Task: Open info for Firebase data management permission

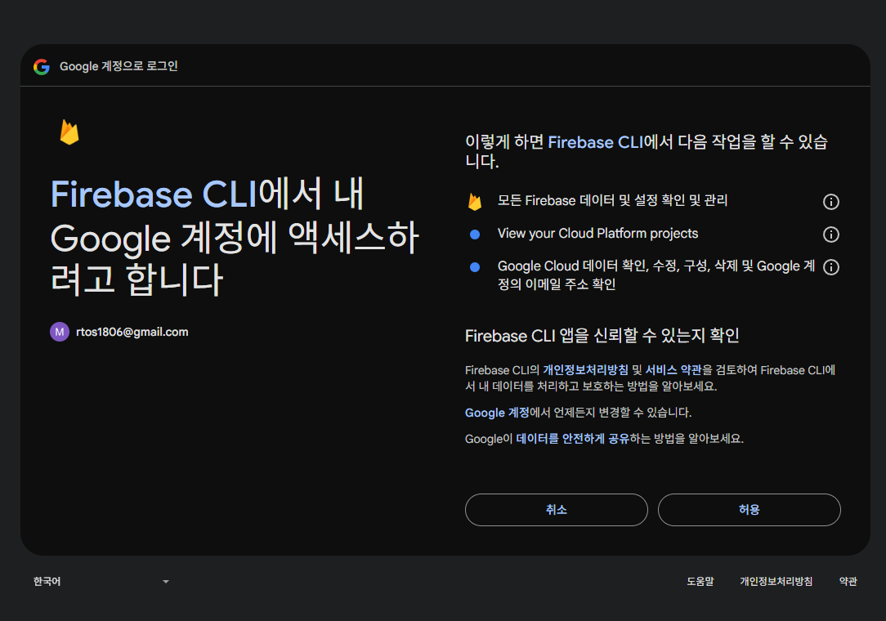Action: tap(830, 202)
